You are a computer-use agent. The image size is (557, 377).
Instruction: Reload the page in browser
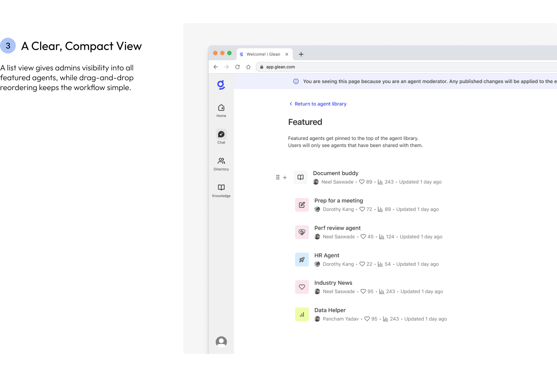[237, 67]
